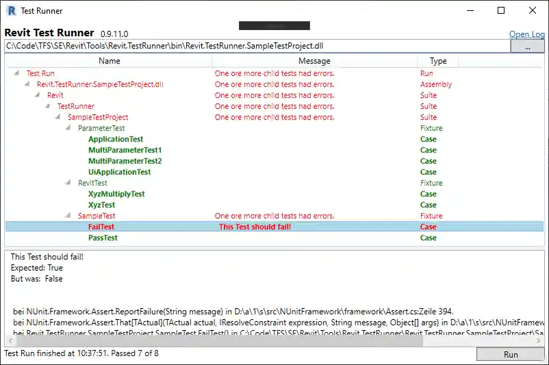Collapse the RevitTest fixture arrow
Screen dimensions: 549x365
click(x=68, y=183)
